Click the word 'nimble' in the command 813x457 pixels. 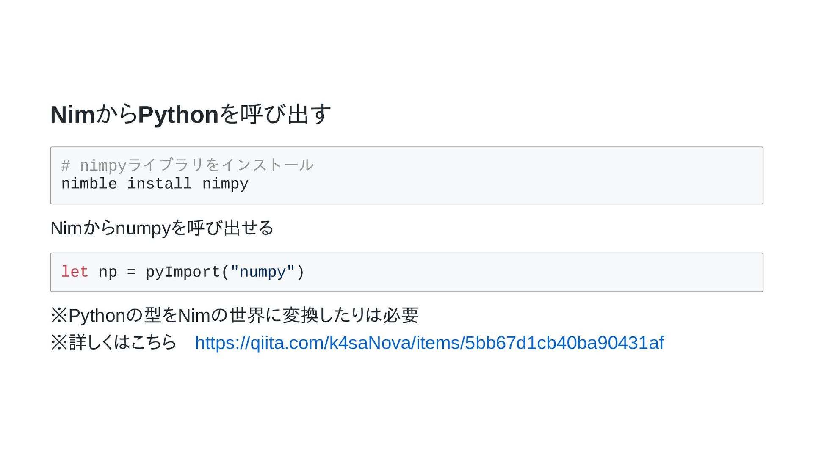point(89,184)
